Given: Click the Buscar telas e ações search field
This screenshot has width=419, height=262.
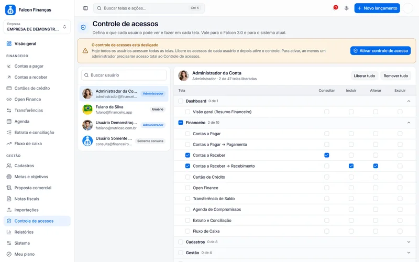Looking at the screenshot, I should [x=149, y=8].
